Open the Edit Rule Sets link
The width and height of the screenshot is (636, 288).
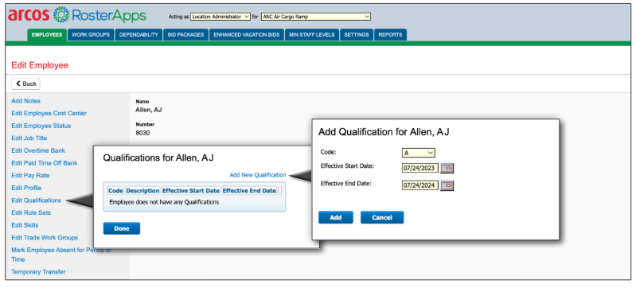tap(31, 212)
